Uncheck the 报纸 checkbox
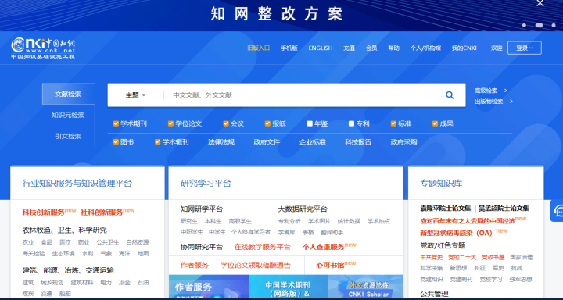The width and height of the screenshot is (563, 300). coord(268,123)
